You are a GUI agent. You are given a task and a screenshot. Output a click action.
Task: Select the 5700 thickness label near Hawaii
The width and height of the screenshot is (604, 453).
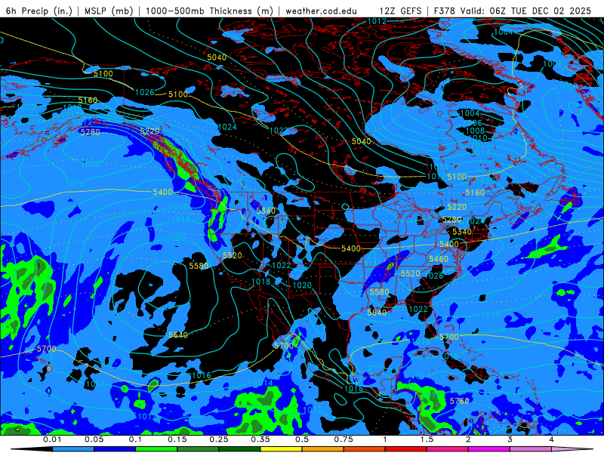pos(47,349)
